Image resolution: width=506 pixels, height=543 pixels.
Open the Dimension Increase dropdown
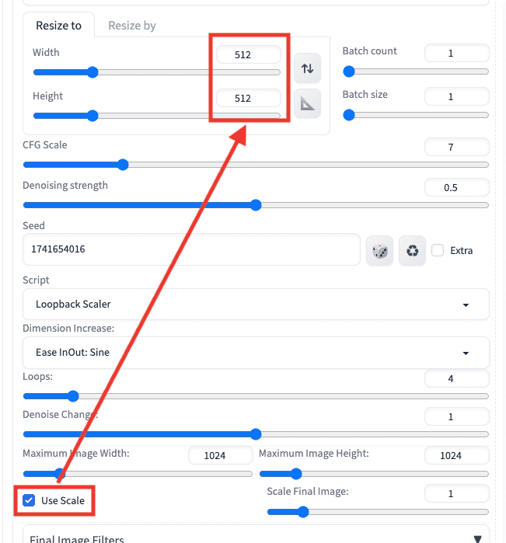[x=256, y=352]
